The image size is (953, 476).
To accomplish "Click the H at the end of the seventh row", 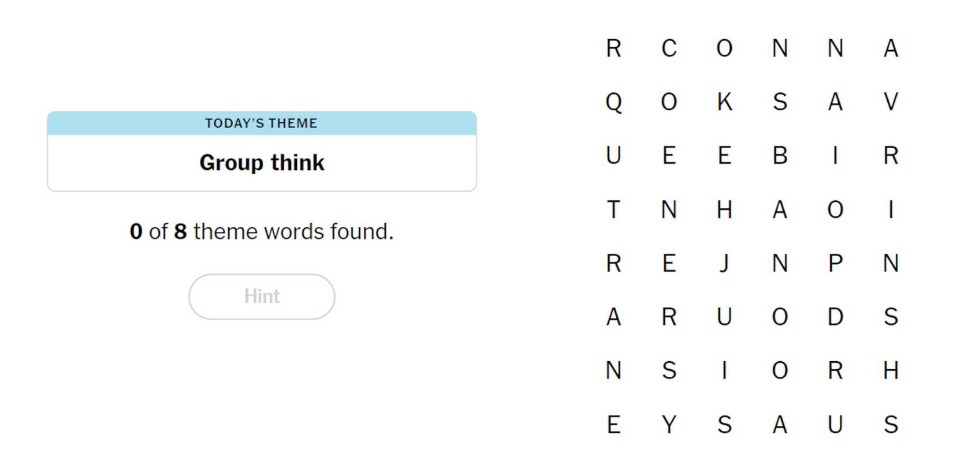I will pos(891,370).
